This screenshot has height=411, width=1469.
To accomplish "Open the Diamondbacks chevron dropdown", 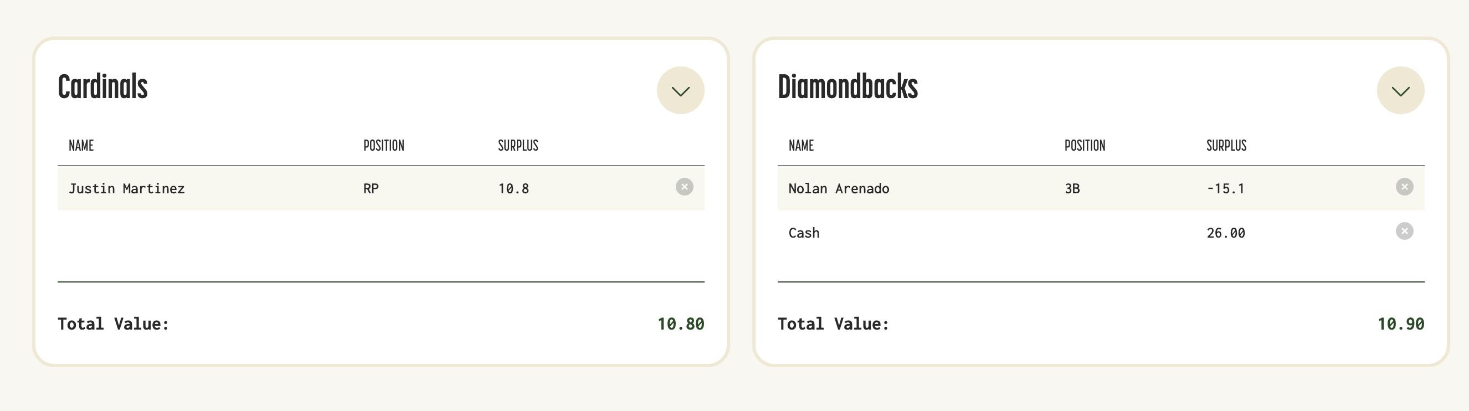I will 1400,91.
